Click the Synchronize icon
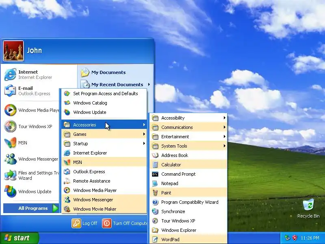Viewport: 325px width, 244px height. coord(155,211)
